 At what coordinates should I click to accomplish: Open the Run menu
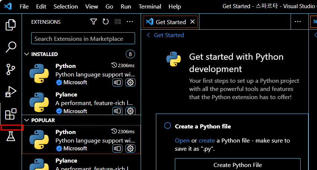[x=126, y=6]
